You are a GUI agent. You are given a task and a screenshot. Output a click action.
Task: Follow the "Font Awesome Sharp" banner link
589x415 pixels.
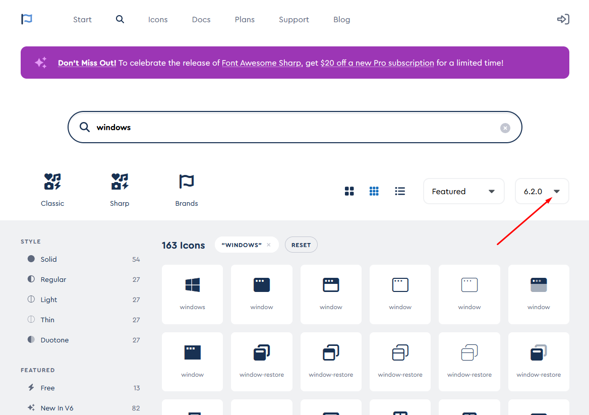click(261, 63)
